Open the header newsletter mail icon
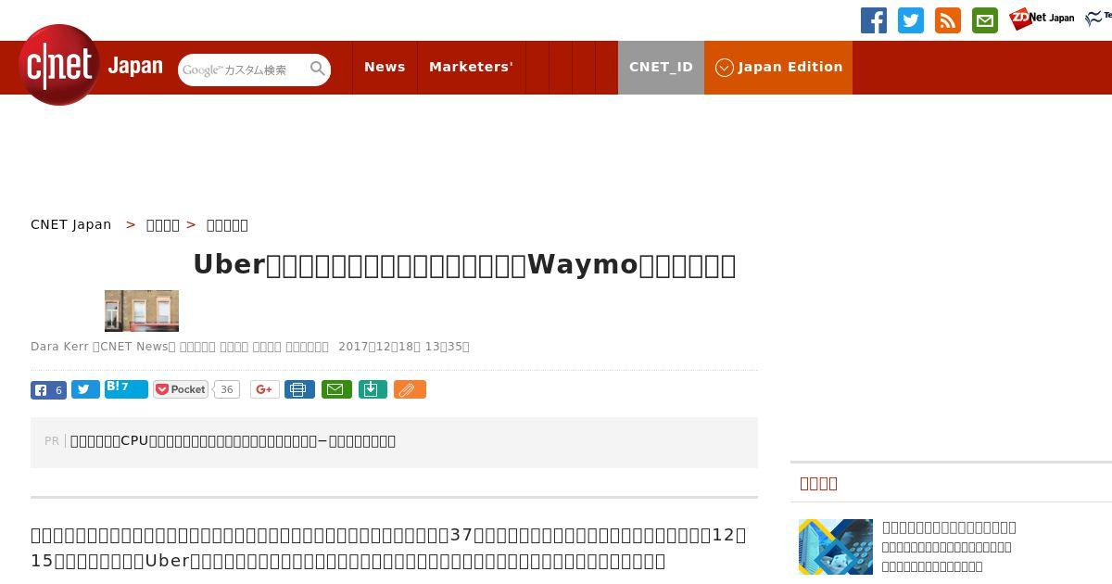This screenshot has height=584, width=1112. coord(985,20)
